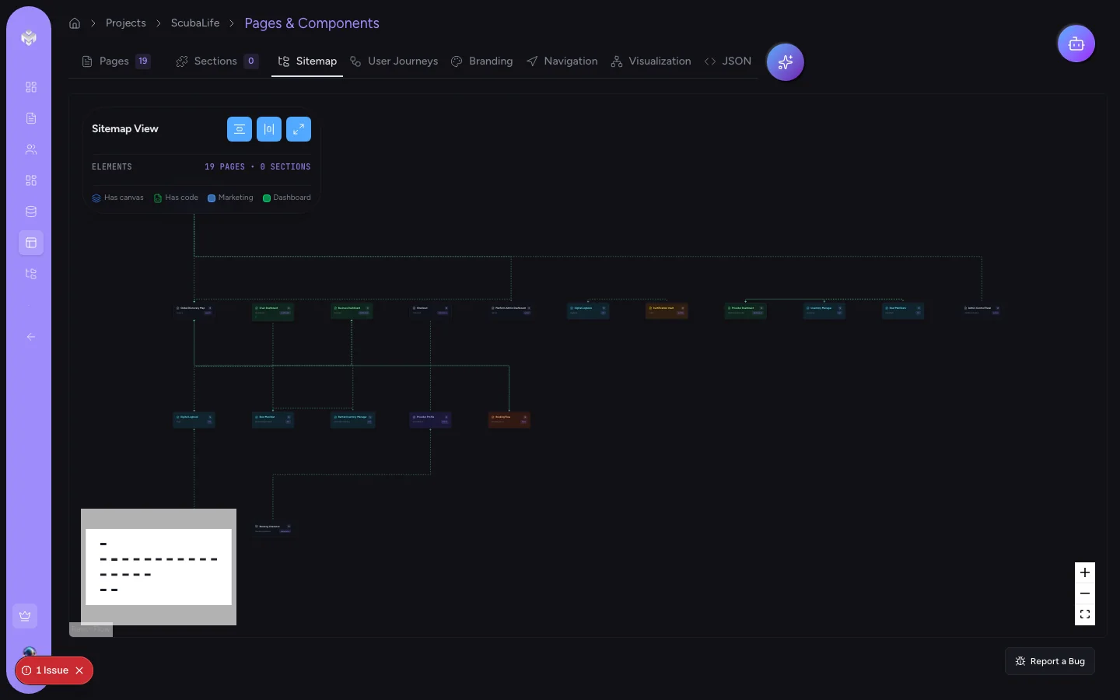Screen dimensions: 1120x700
Task: Select the Diver Dashboard node
Action: (273, 310)
